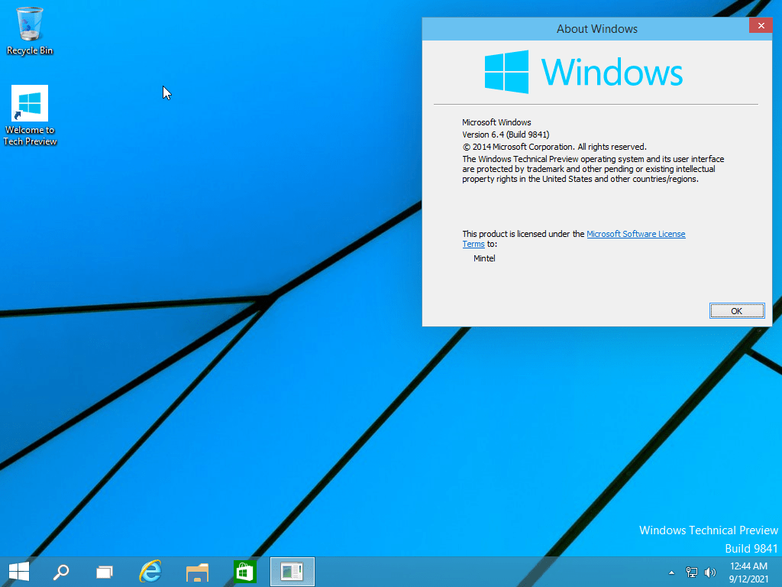The image size is (782, 587).
Task: Click the About Windows taskbar button
Action: 292,571
